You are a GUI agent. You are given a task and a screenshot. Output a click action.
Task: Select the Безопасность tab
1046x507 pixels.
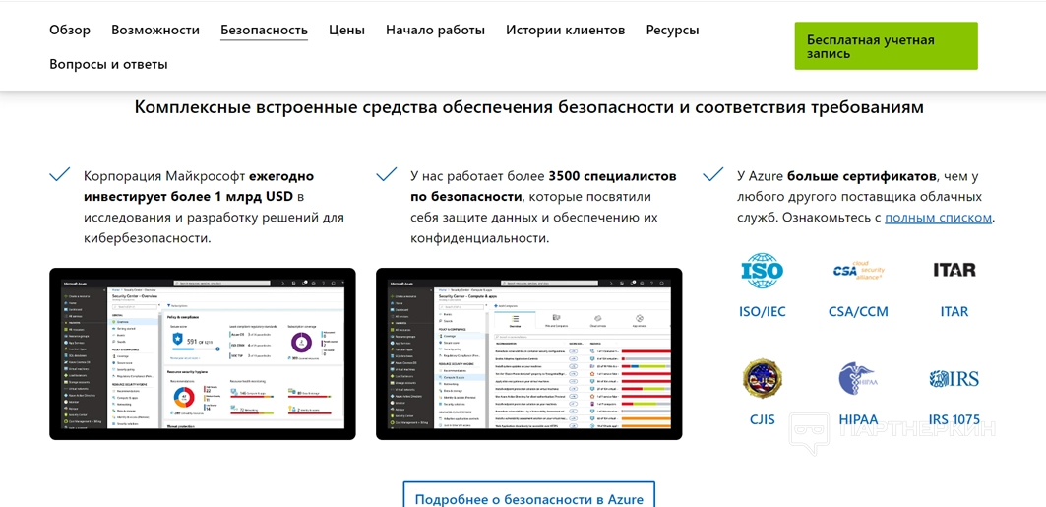coord(264,30)
